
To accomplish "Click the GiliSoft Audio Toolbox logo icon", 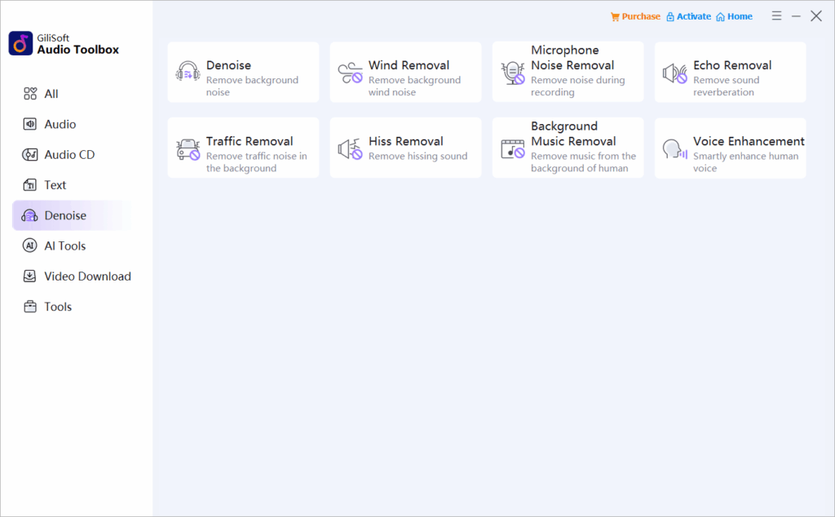I will [x=20, y=43].
